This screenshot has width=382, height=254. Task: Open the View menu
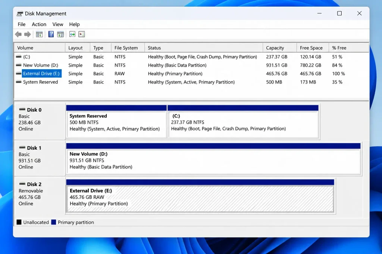tap(58, 24)
